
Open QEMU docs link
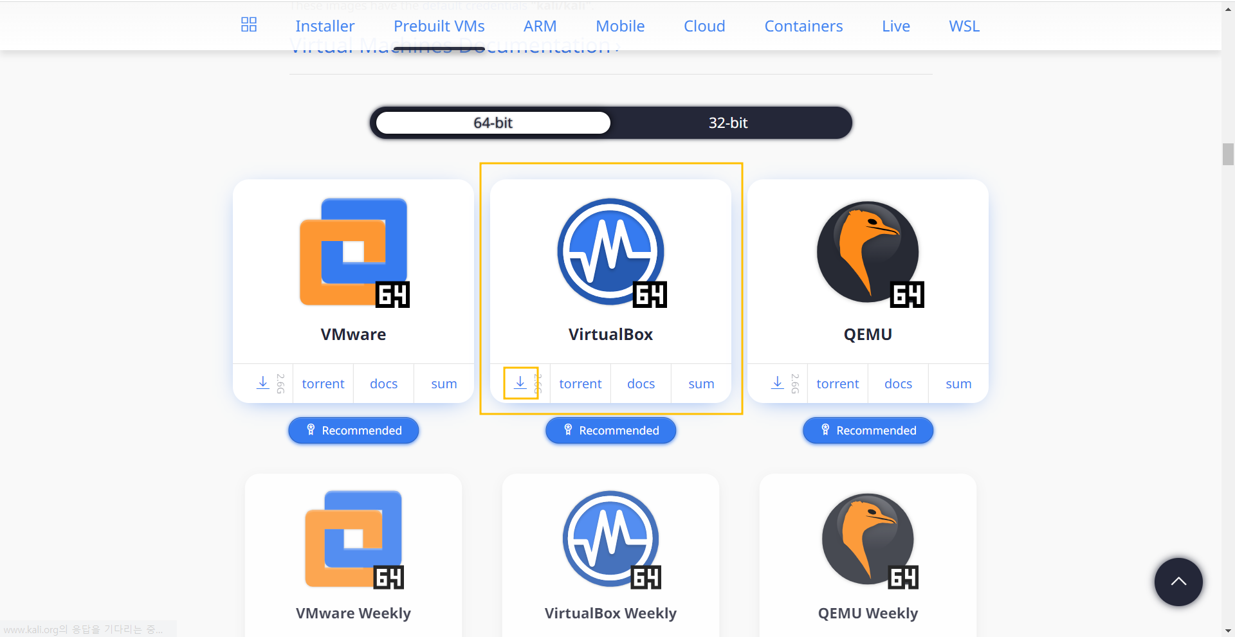(x=898, y=384)
